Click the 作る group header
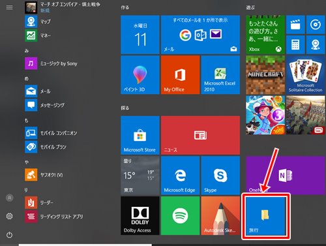The width and height of the screenshot is (326, 246). point(125,8)
